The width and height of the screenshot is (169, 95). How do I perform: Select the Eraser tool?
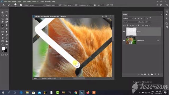(x=7, y=28)
